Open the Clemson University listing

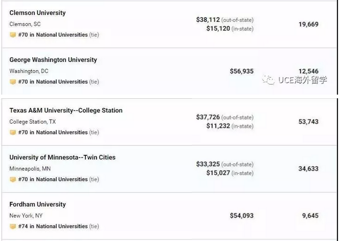coord(38,13)
